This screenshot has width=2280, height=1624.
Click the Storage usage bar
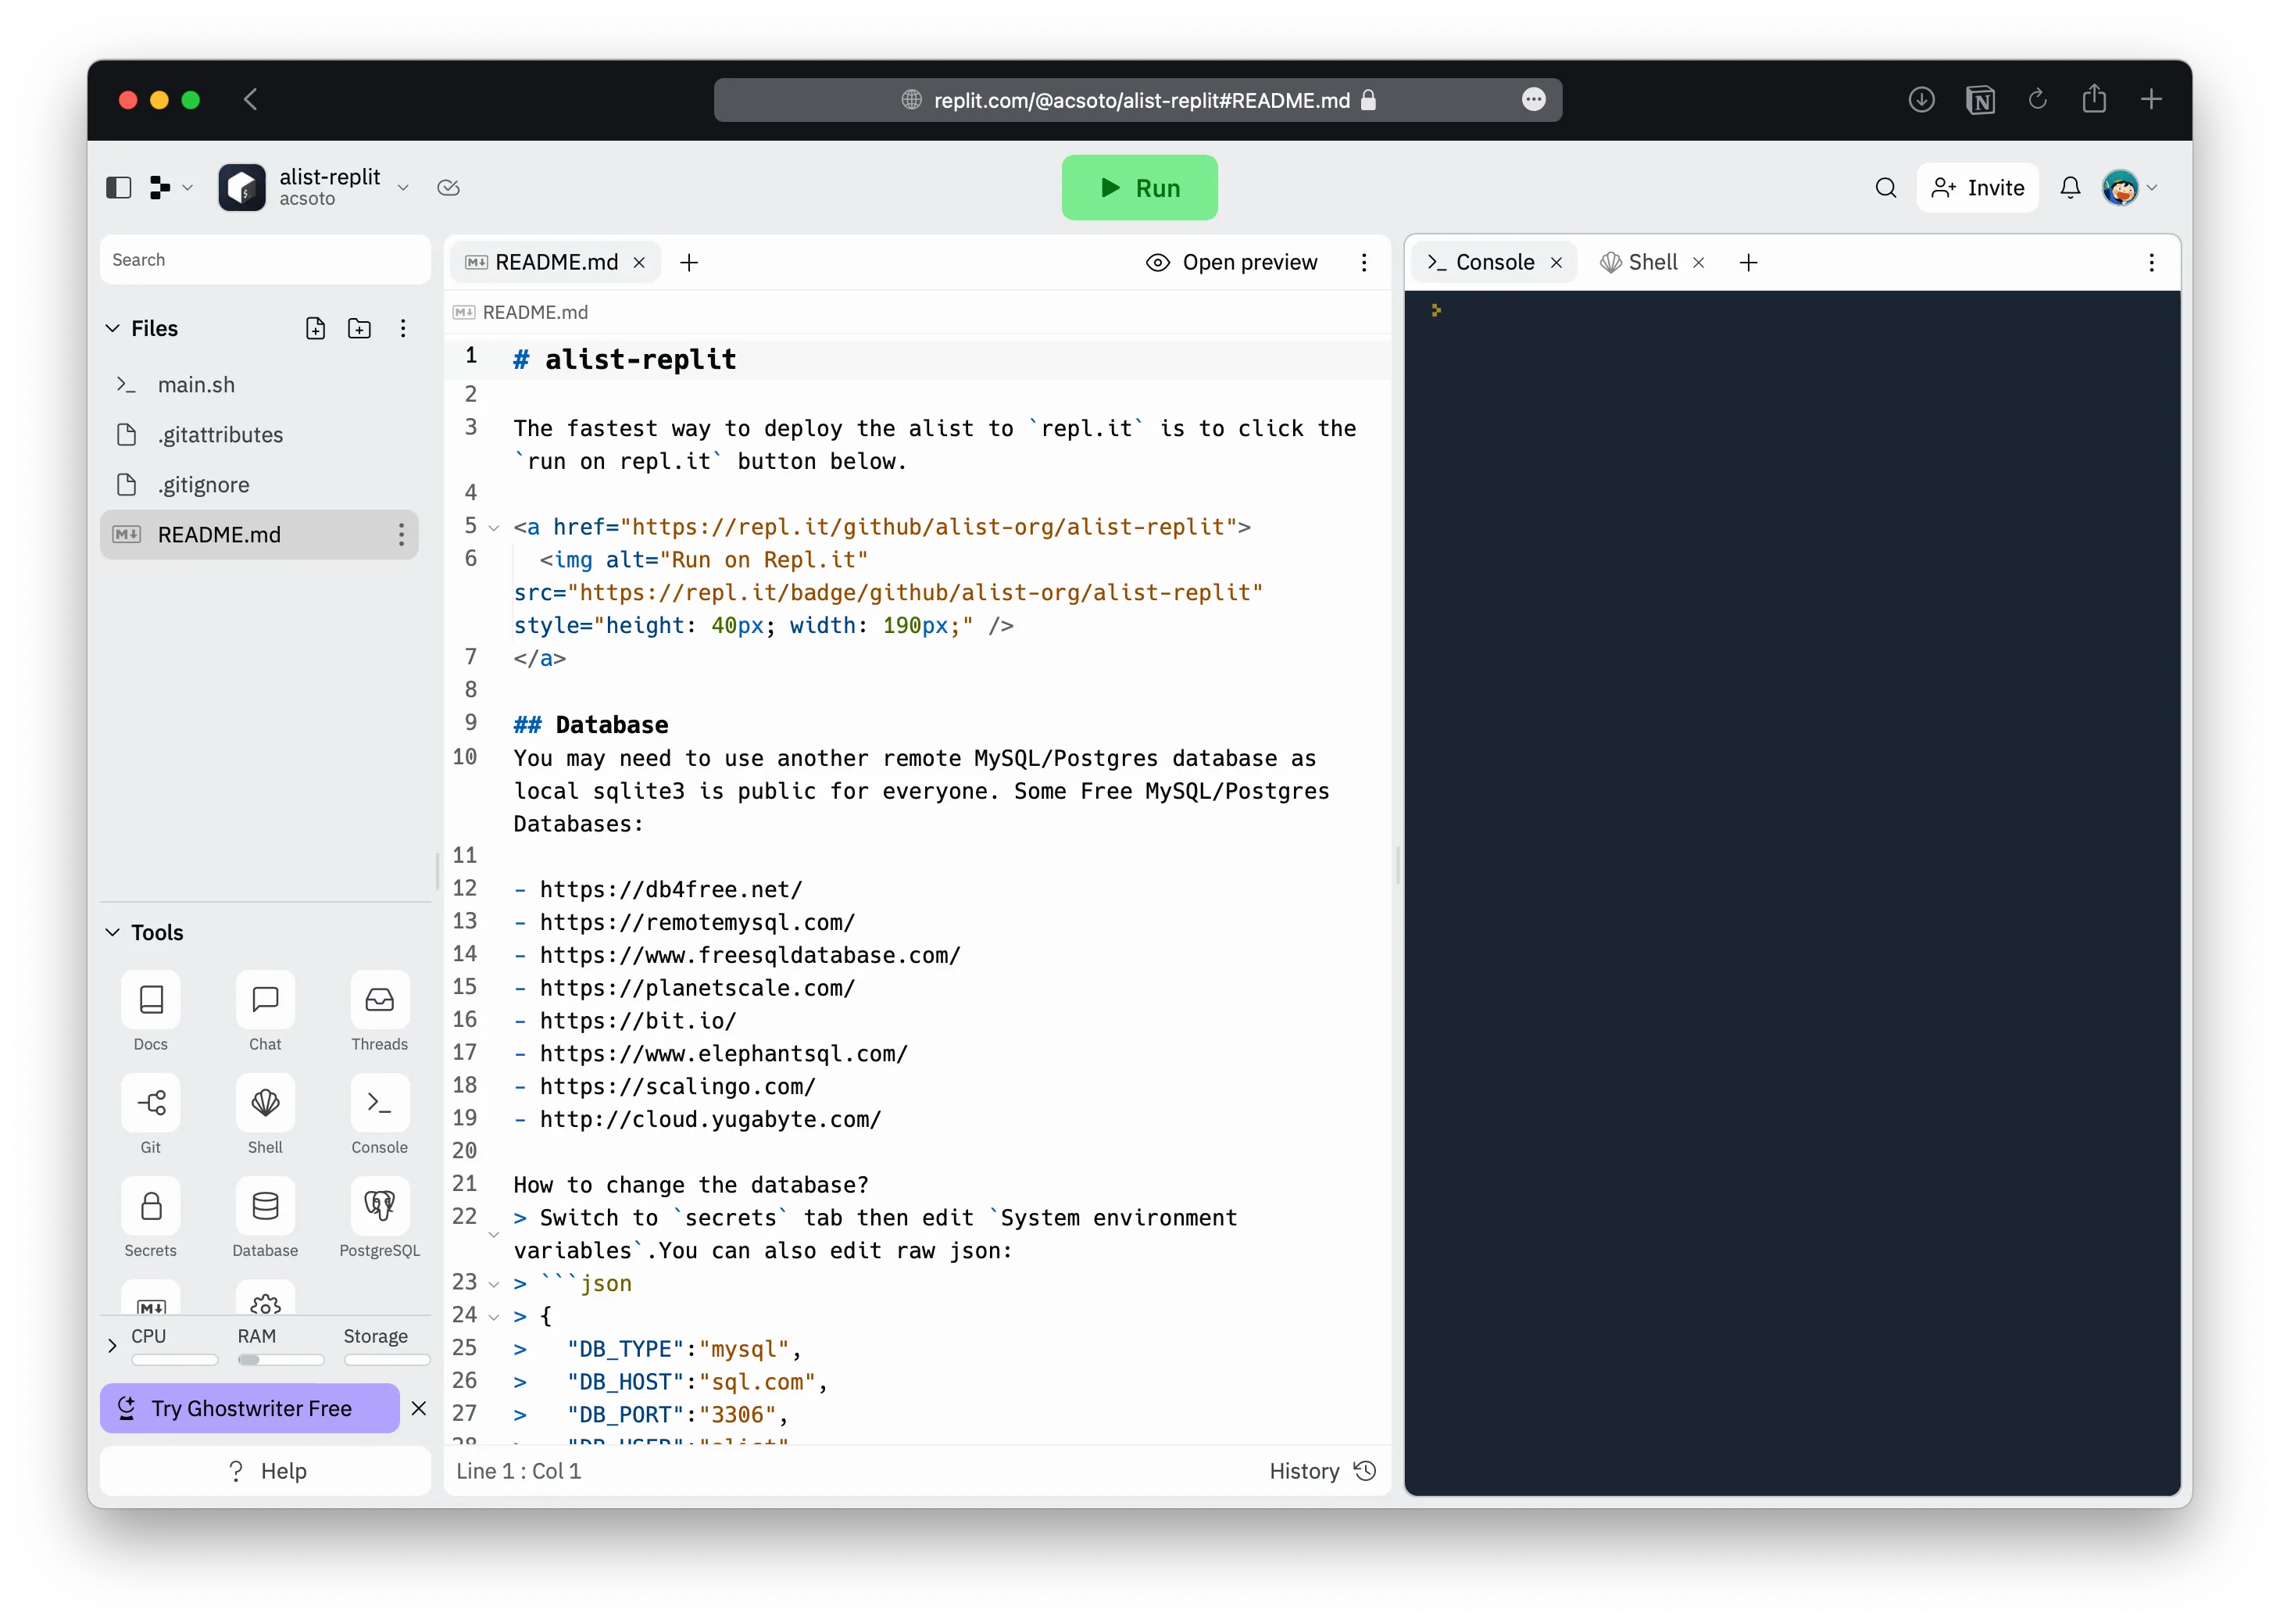point(387,1360)
